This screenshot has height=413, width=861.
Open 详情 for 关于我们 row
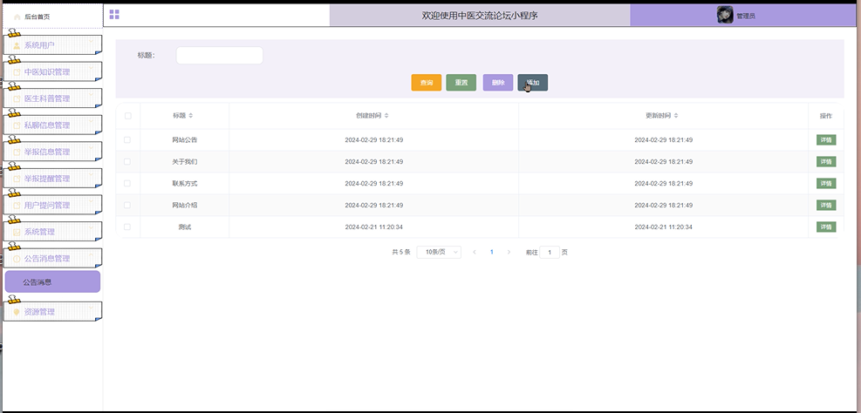coord(826,162)
